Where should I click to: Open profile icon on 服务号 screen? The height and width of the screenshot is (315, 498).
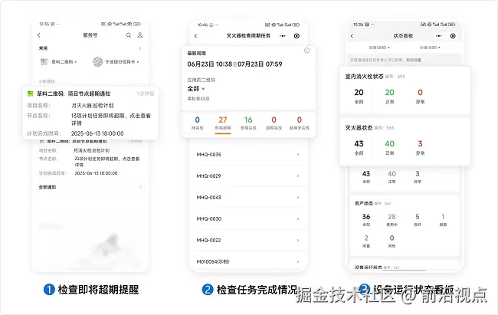[x=139, y=35]
